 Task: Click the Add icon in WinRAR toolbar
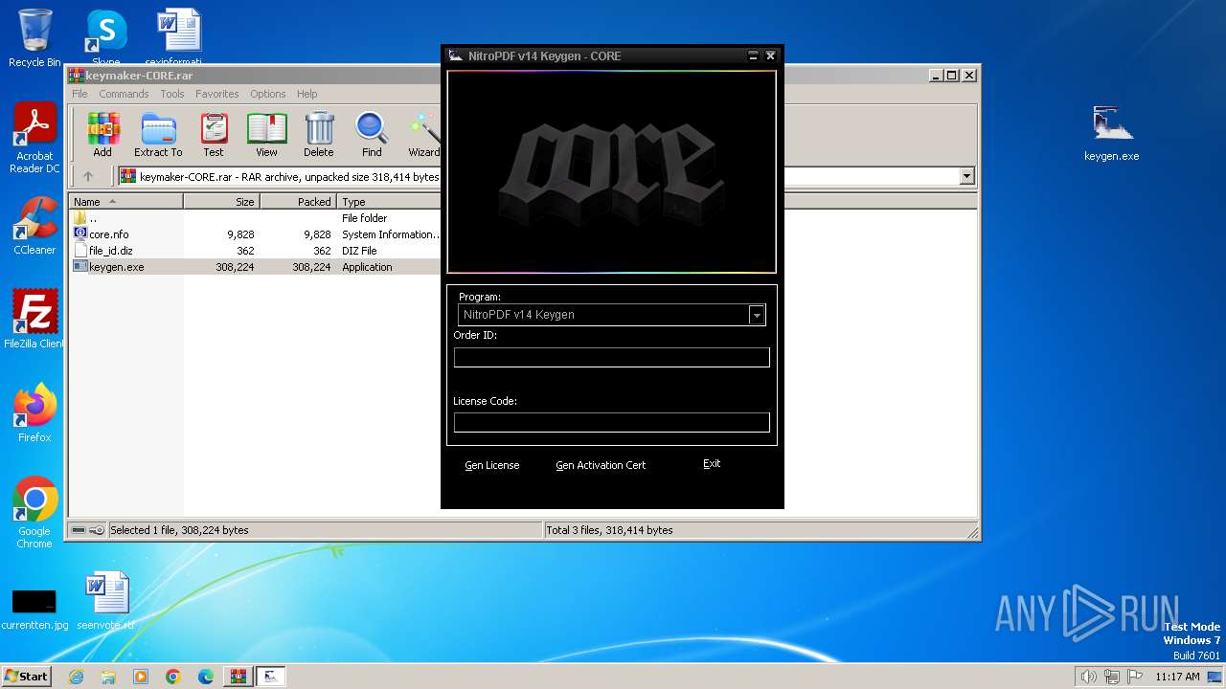102,134
